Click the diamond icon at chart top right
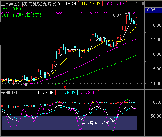162x137 pixels. (x=137, y=4)
